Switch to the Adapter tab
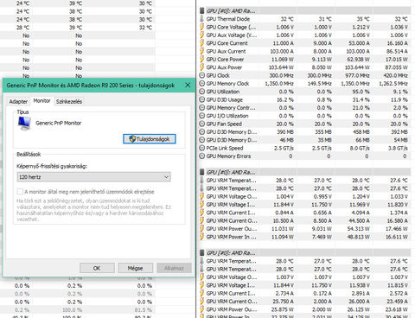415x318 pixels. click(x=18, y=101)
